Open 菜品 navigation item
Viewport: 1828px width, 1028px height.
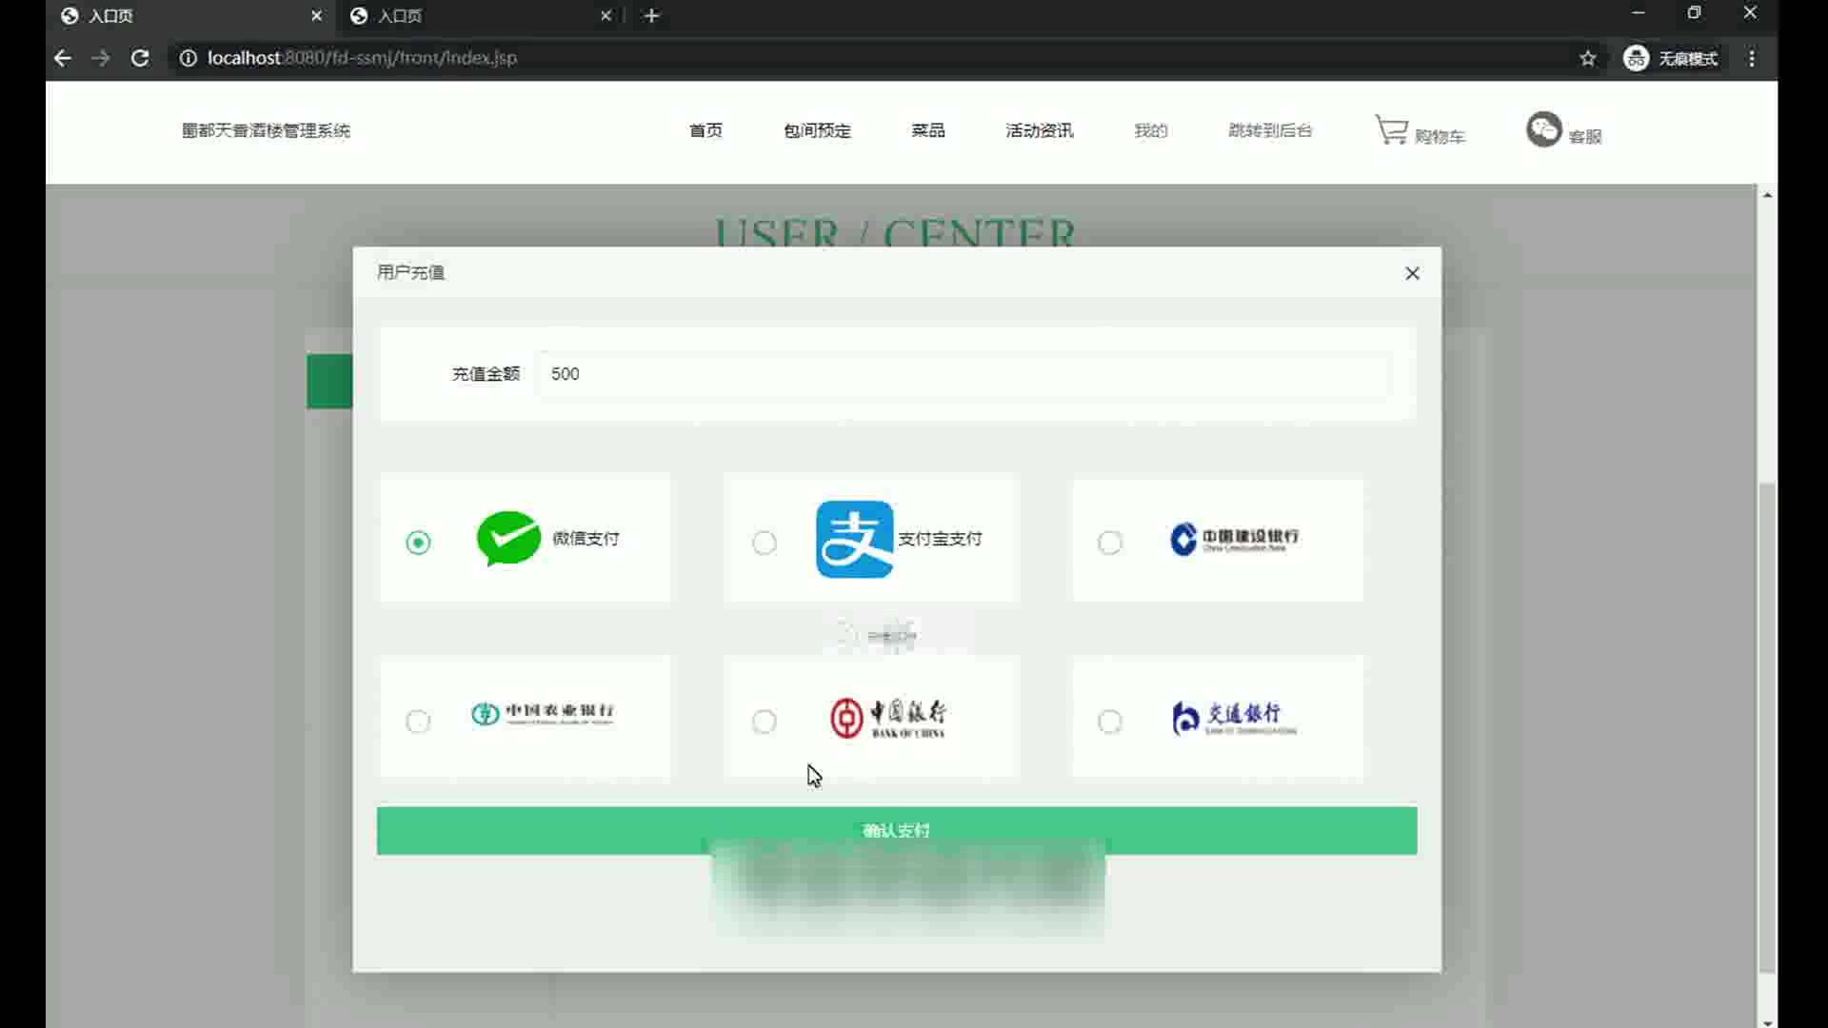(928, 130)
